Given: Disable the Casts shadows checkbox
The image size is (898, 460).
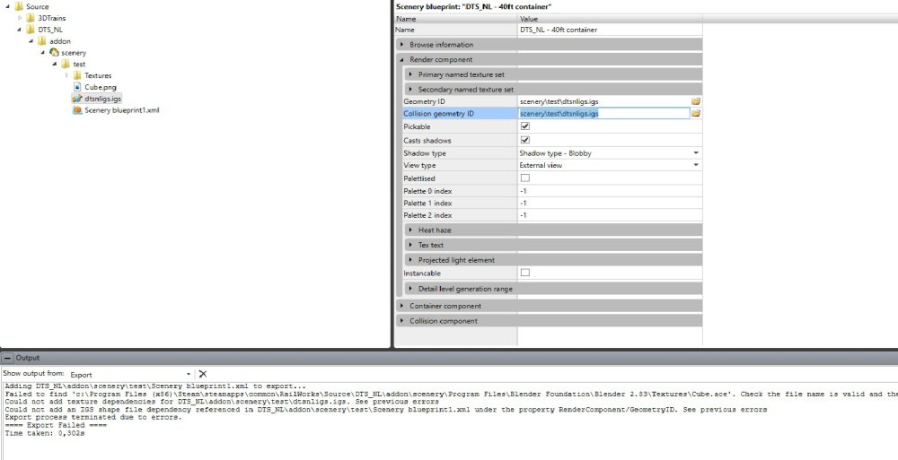Looking at the screenshot, I should [525, 140].
